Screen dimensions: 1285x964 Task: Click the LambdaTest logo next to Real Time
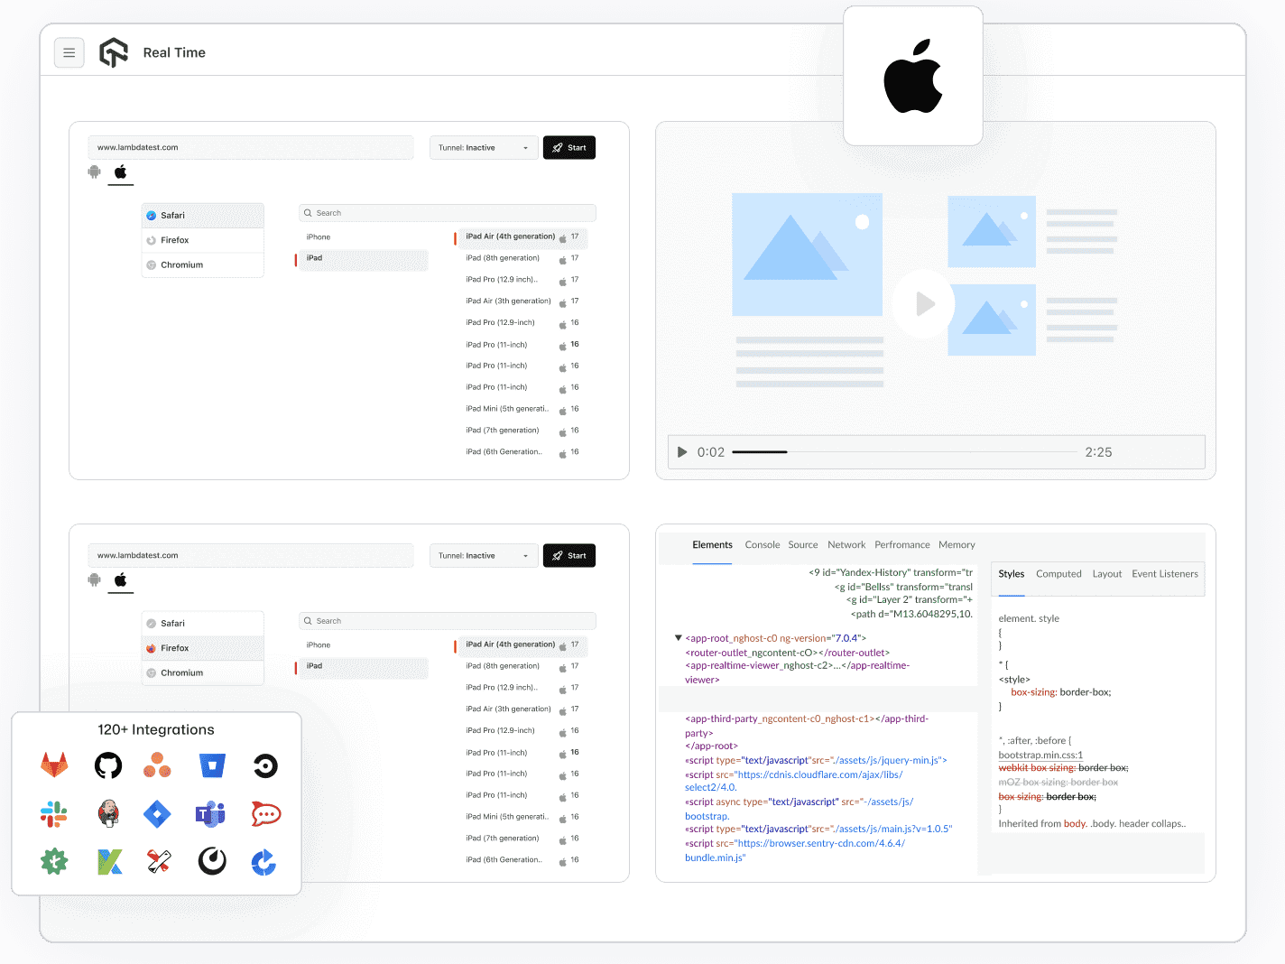coord(114,53)
